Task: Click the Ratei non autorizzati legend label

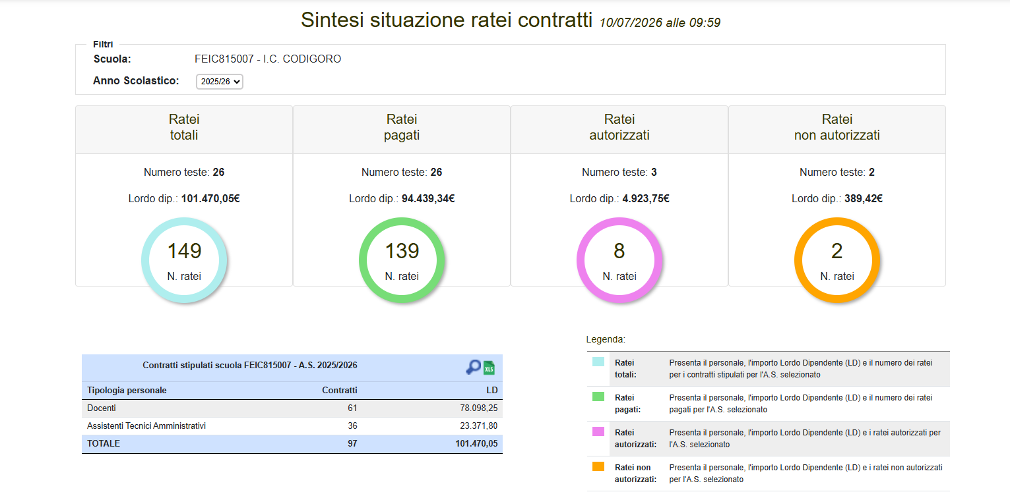Action: tap(635, 474)
